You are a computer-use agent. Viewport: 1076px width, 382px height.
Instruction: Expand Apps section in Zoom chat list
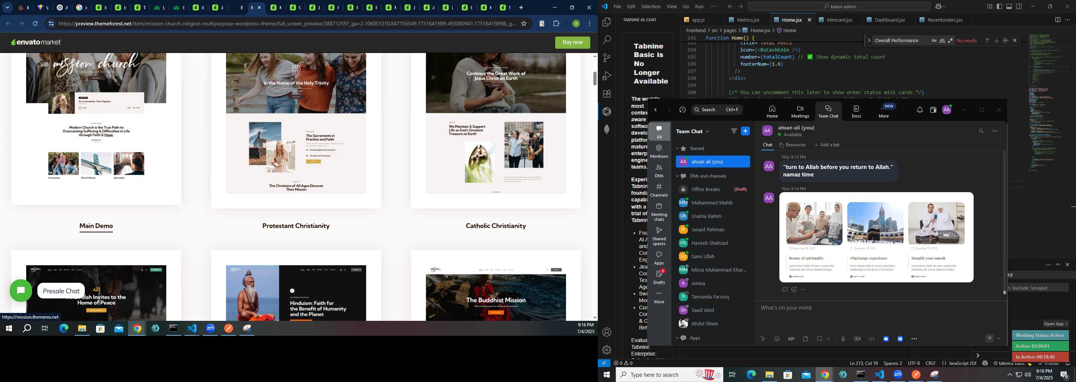[677, 338]
